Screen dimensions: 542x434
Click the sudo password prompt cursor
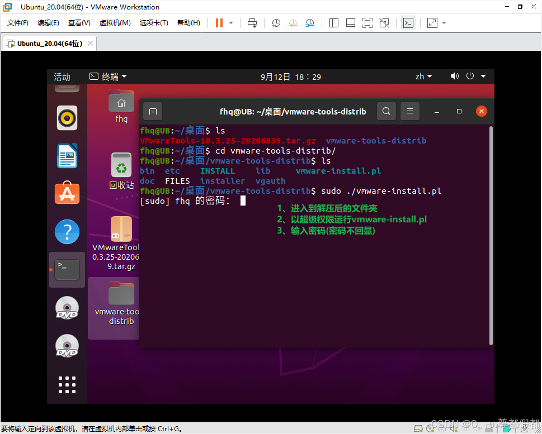coord(243,201)
